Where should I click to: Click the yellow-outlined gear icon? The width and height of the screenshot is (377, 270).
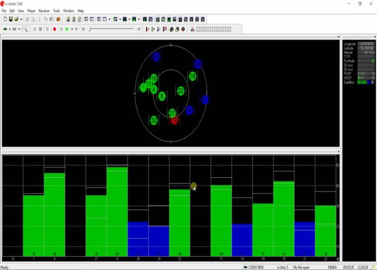[178, 29]
